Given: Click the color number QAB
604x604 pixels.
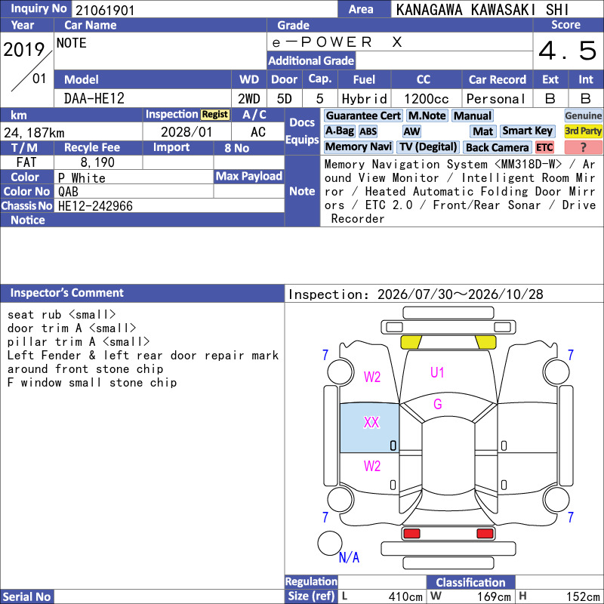Looking at the screenshot, I should [68, 192].
